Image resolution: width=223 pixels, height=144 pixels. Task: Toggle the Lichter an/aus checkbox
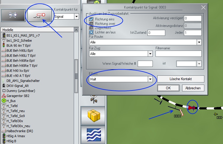point(92,32)
